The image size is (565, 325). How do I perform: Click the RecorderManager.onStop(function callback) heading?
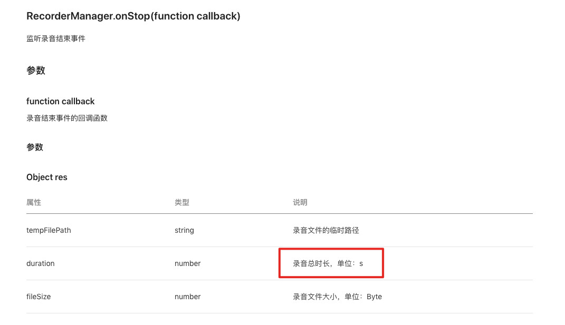[133, 16]
